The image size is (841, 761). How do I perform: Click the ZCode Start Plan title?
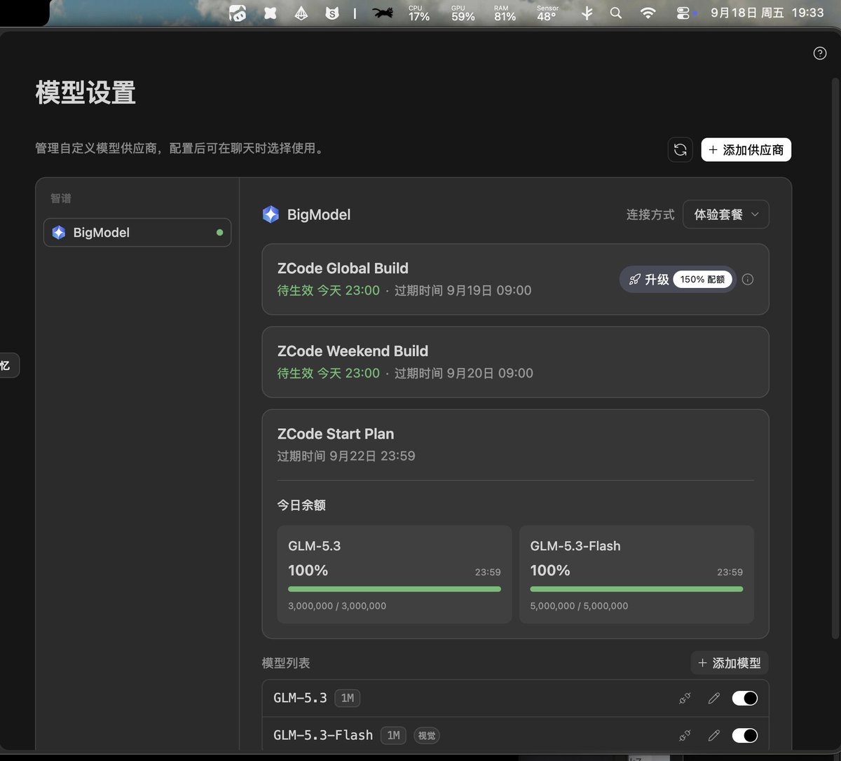point(336,434)
